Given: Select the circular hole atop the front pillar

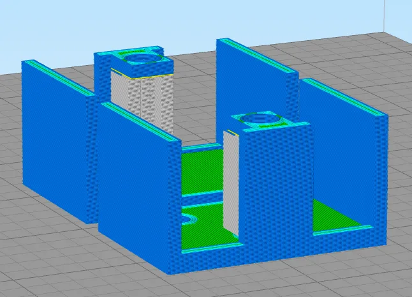Looking at the screenshot, I should pos(261,118).
